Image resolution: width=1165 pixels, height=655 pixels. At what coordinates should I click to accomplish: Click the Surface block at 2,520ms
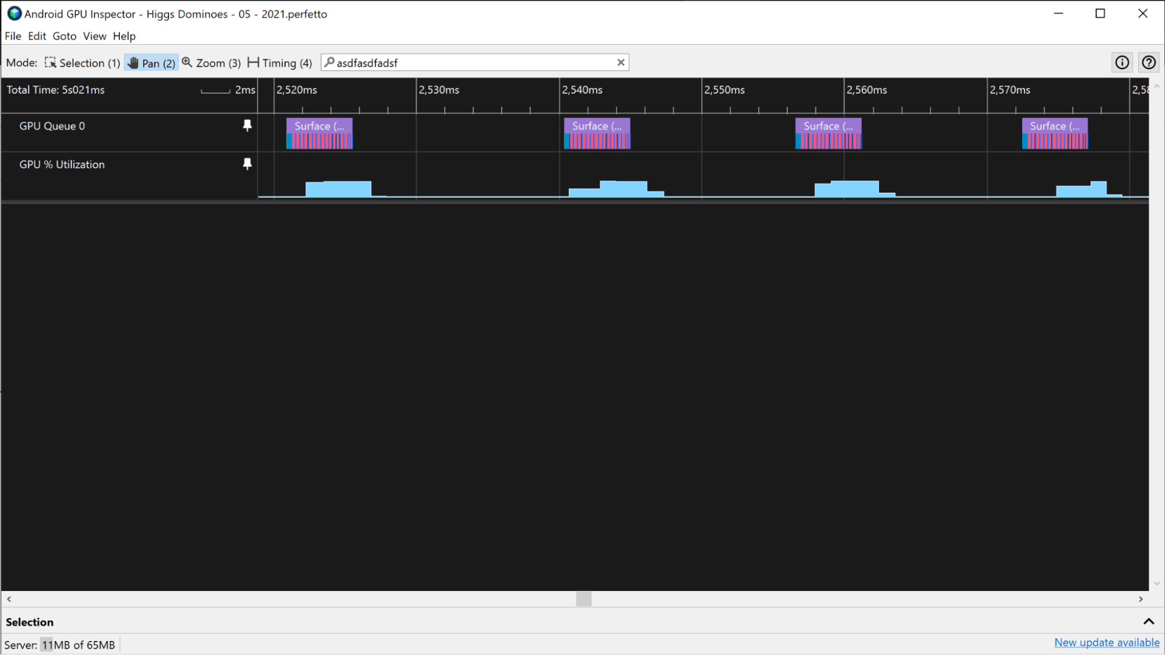click(x=319, y=126)
